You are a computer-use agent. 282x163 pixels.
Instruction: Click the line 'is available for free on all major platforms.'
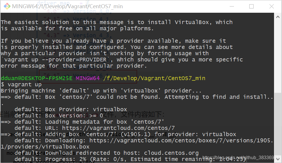[x=77, y=28]
